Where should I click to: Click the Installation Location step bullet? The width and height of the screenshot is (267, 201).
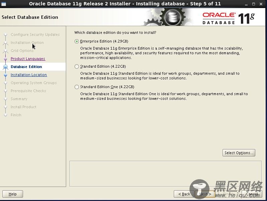(x=5, y=75)
